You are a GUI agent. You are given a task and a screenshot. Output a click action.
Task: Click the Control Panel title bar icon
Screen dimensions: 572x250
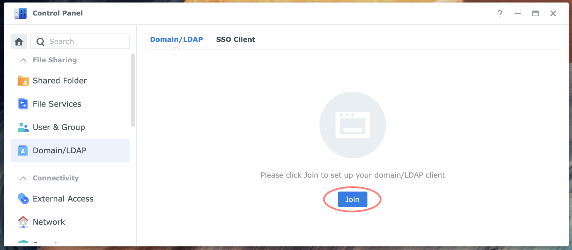[20, 13]
